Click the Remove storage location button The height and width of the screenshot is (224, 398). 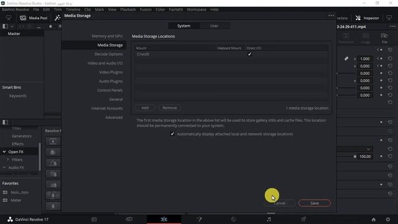point(170,108)
